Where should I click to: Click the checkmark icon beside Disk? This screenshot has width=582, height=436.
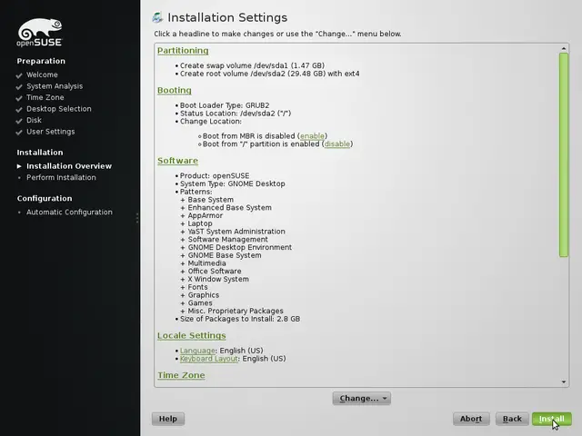tap(19, 121)
